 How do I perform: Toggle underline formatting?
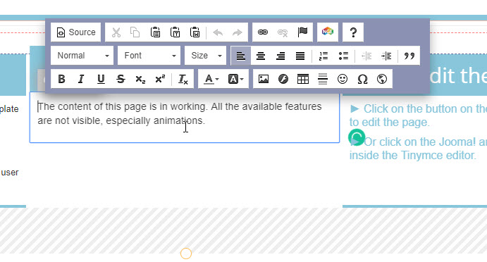click(101, 79)
